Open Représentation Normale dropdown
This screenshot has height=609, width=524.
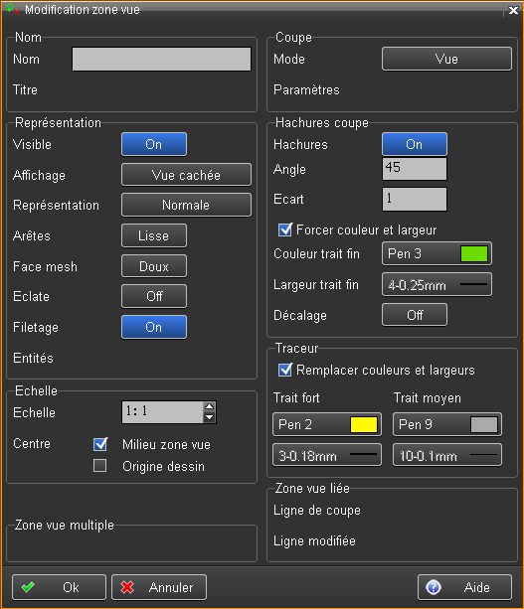(x=186, y=205)
